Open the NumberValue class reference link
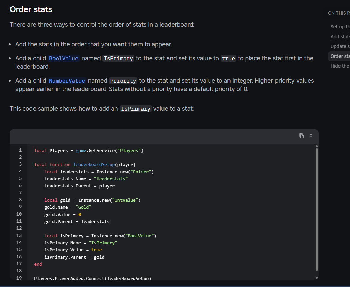Viewport: 350px width, 287px height. 67,80
